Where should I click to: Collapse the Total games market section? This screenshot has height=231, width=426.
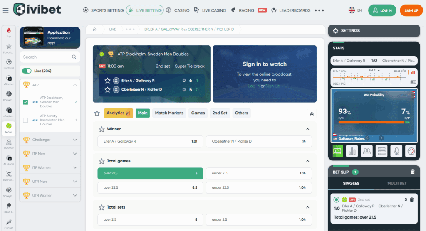[308, 161]
